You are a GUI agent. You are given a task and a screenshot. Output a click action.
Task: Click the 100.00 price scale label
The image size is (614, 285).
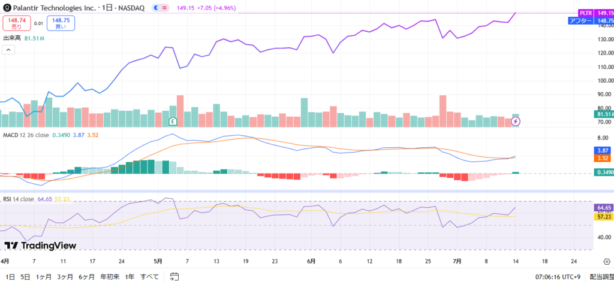(x=606, y=81)
